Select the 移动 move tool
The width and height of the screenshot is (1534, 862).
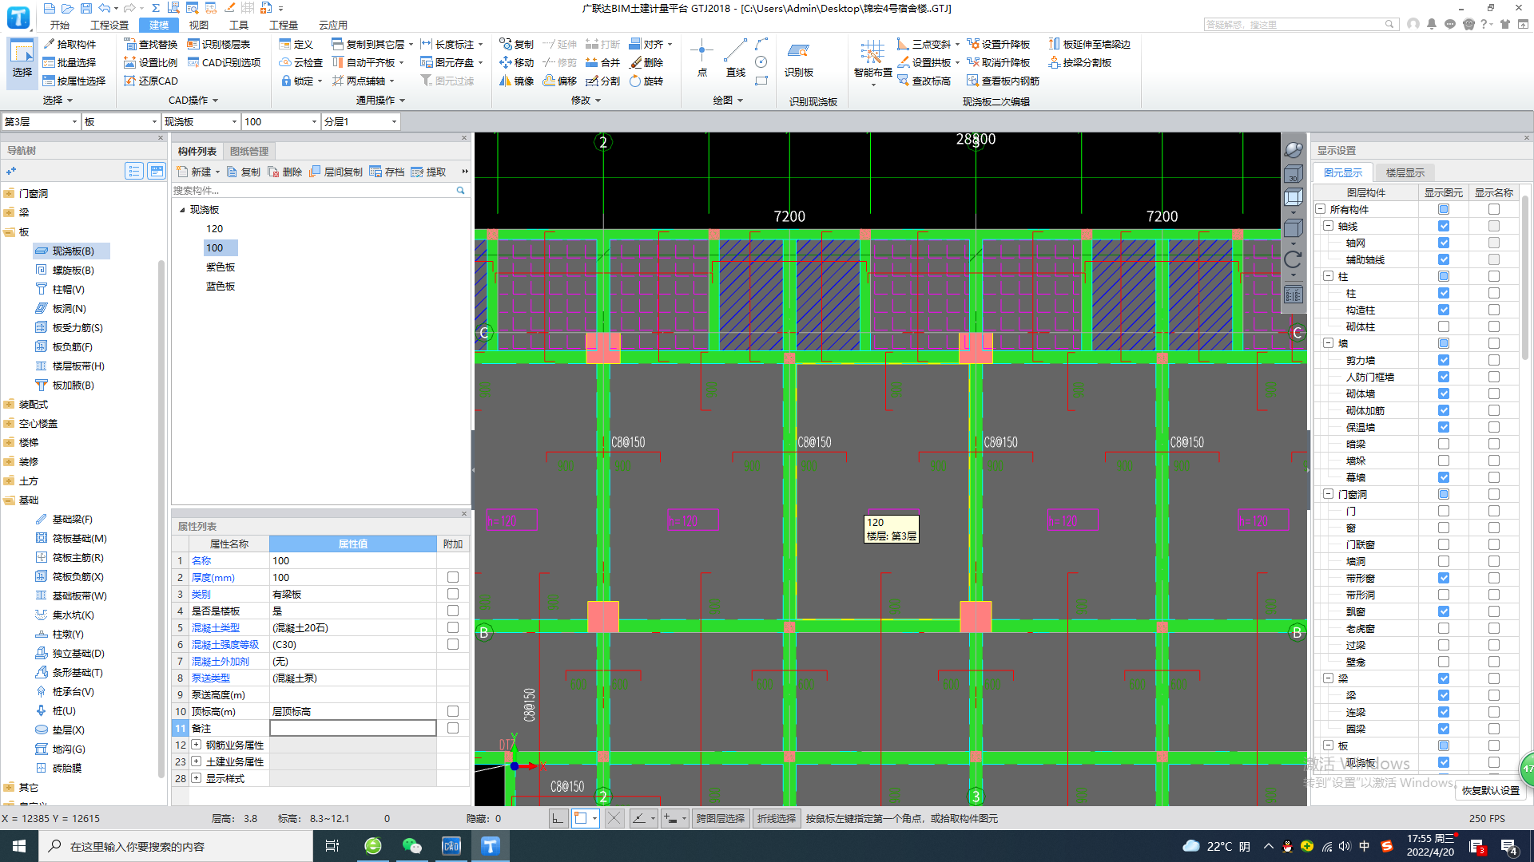[x=516, y=62]
